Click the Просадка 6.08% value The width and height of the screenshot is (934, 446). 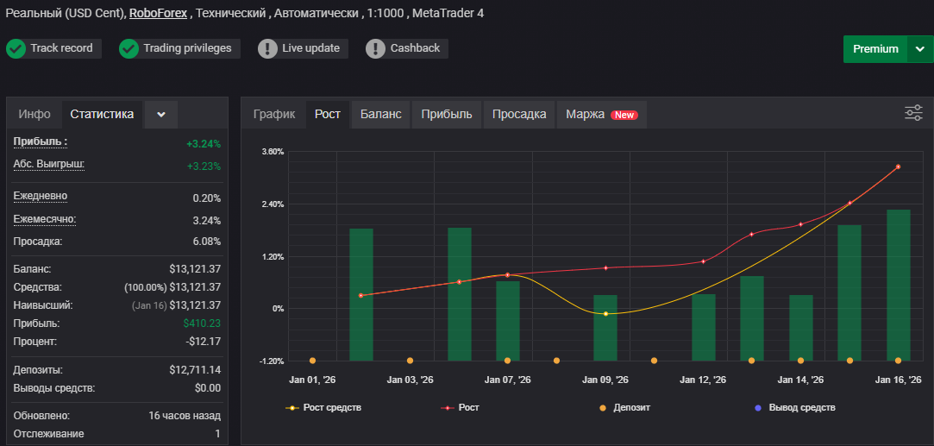click(x=207, y=242)
